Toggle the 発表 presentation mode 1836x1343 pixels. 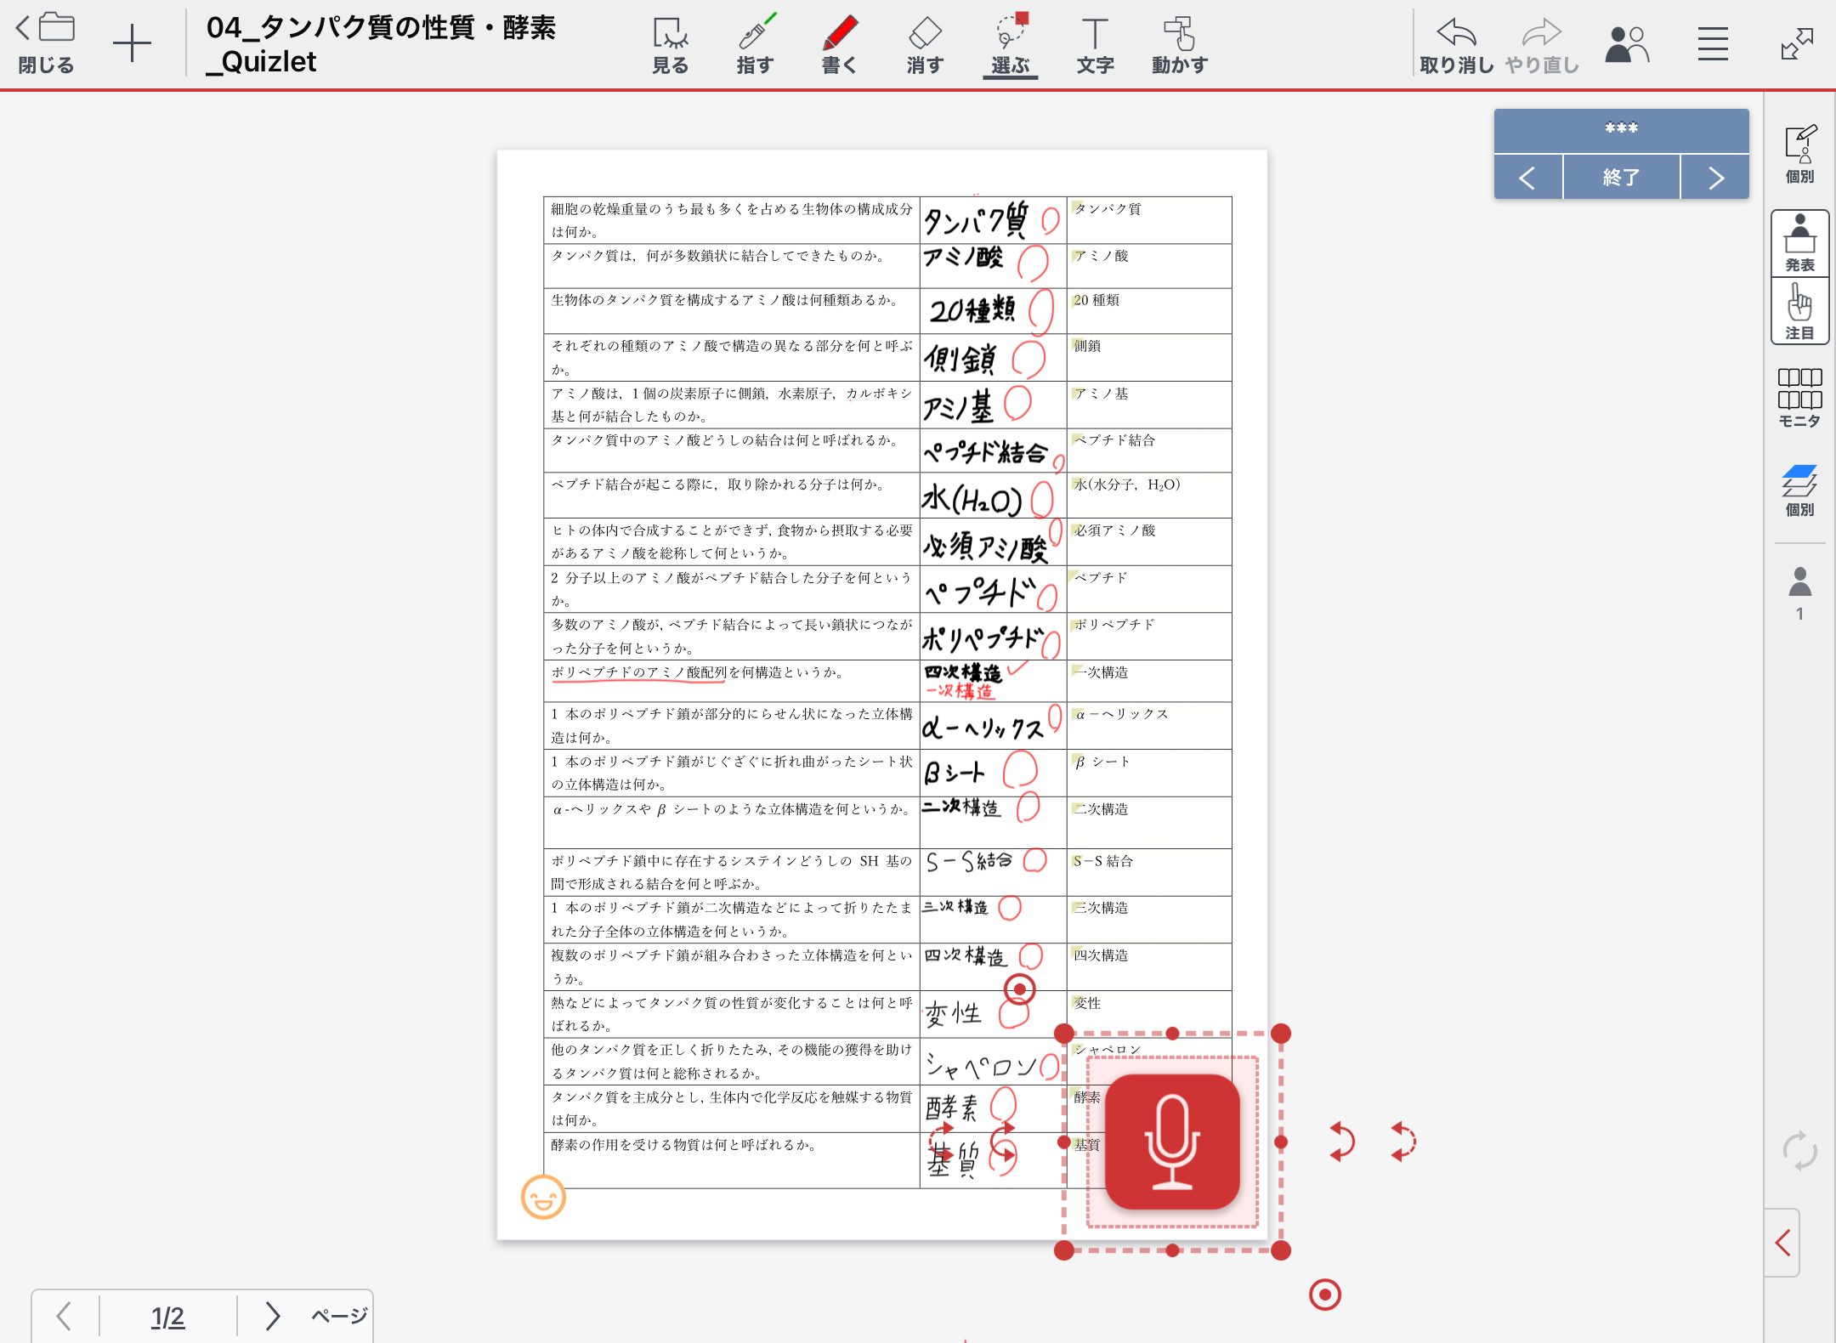pos(1799,243)
